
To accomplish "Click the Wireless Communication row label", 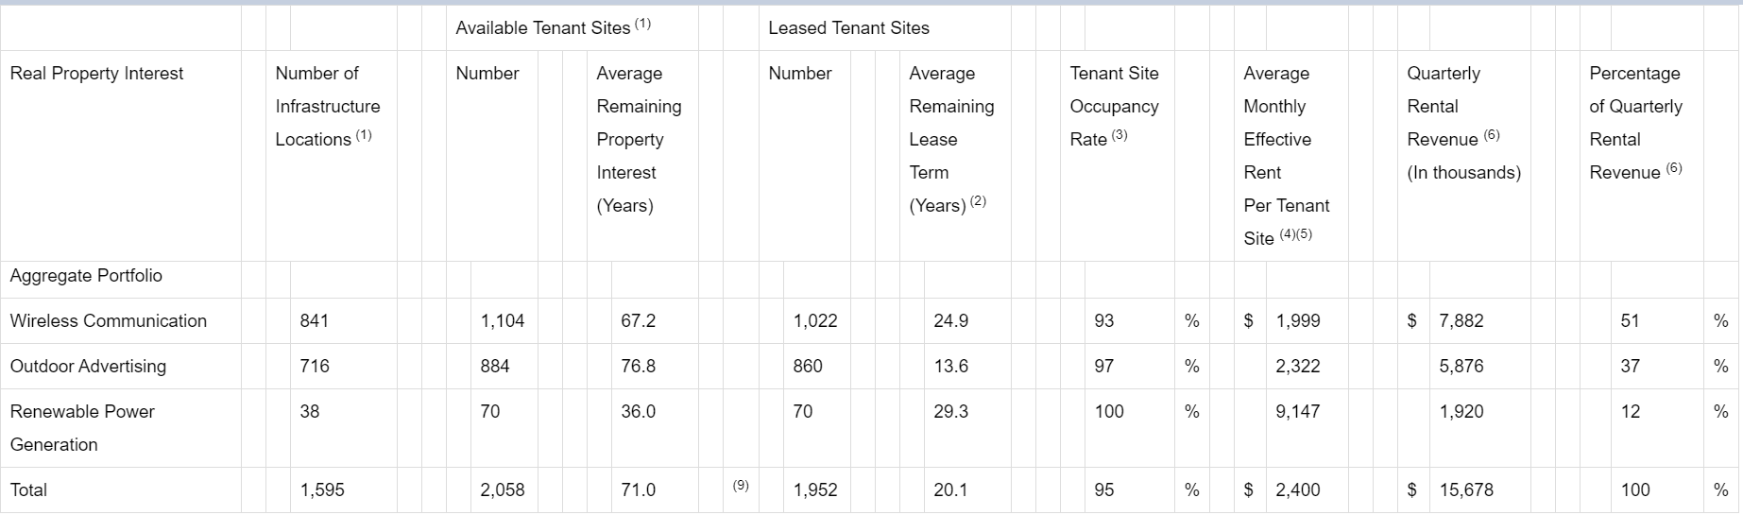I will click(108, 321).
